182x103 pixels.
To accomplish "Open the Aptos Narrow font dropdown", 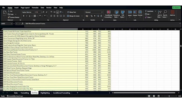I will pyautogui.click(x=35, y=12).
